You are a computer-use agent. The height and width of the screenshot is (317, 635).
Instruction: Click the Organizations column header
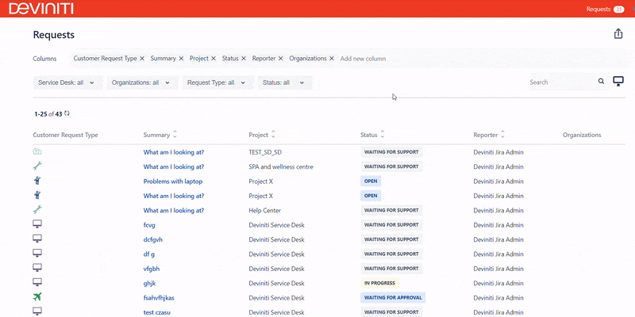582,135
